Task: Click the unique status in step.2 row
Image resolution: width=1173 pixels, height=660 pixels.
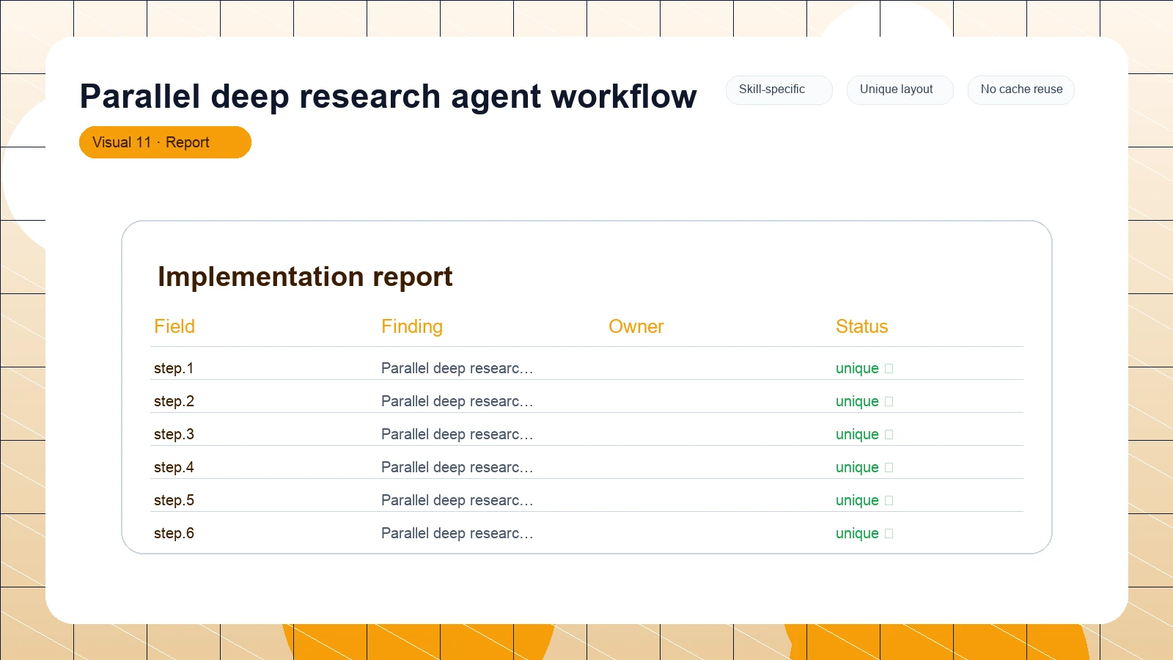Action: (864, 401)
